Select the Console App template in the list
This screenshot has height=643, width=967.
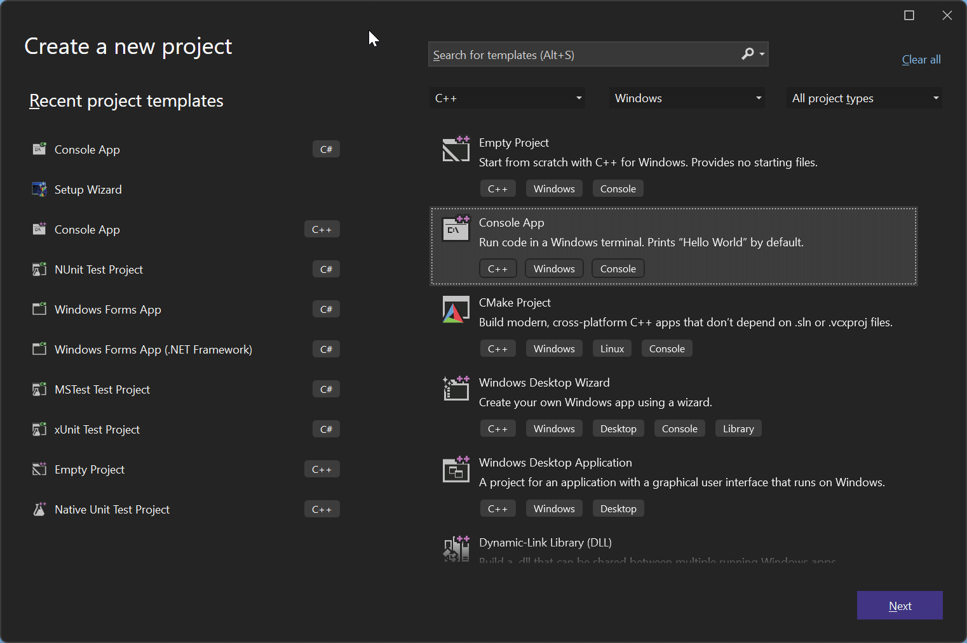pyautogui.click(x=673, y=246)
